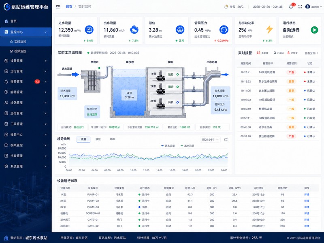Open 详情 link for 1#泵 row
This screenshot has height=243, width=324.
point(307,195)
